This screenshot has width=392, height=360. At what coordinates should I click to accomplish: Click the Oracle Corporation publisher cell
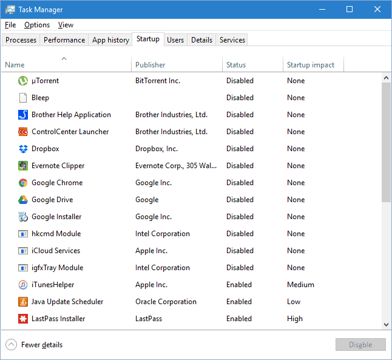pyautogui.click(x=166, y=302)
